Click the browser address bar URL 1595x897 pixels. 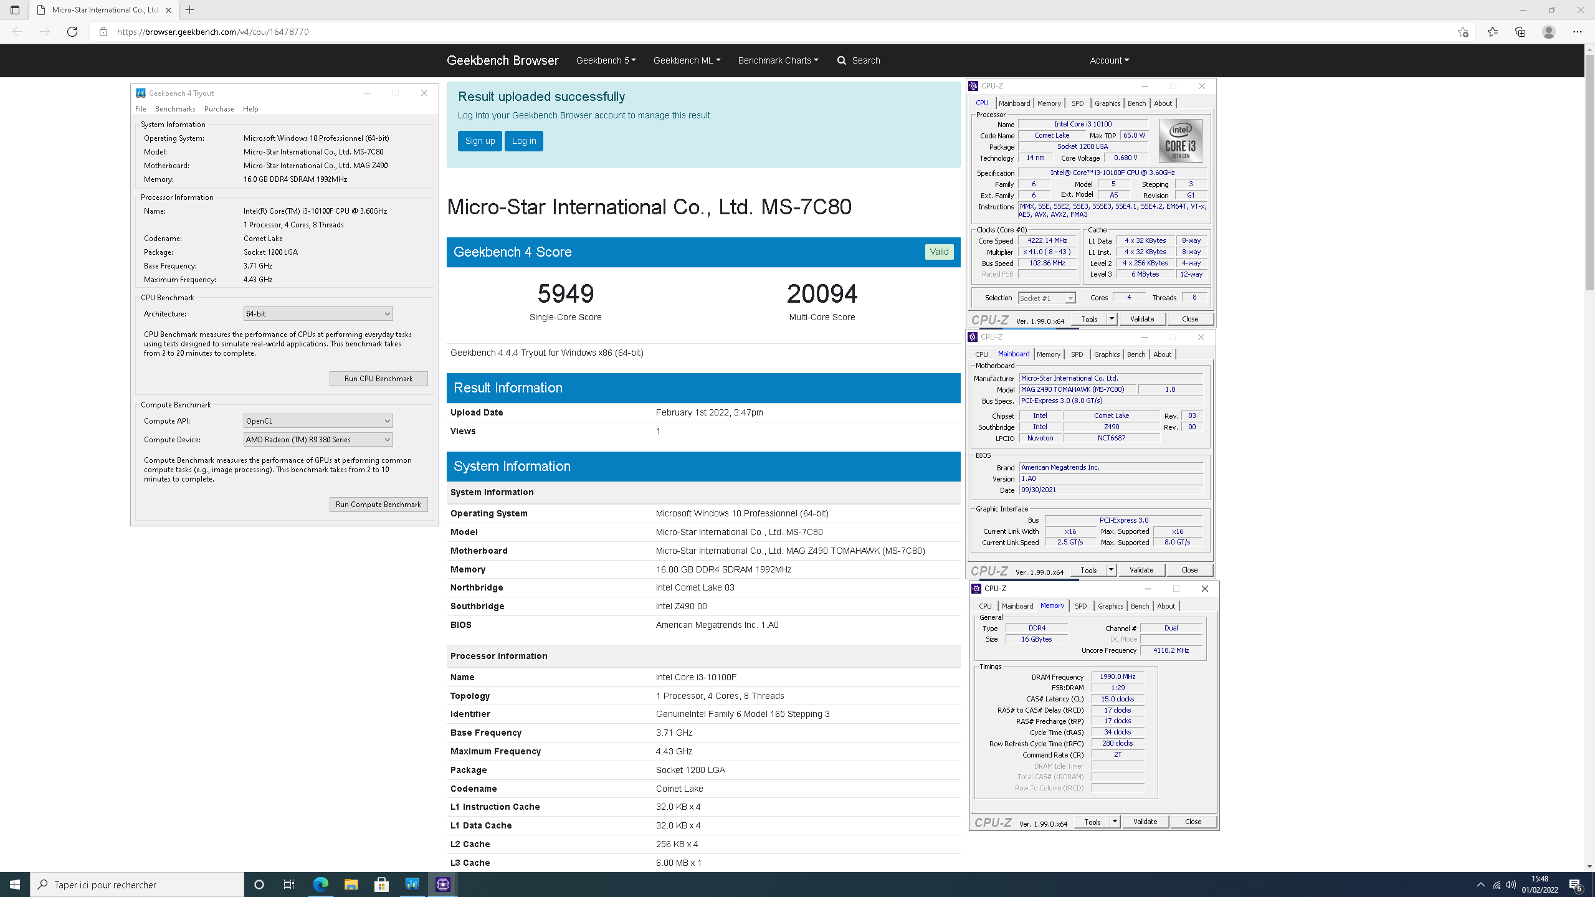tap(213, 32)
